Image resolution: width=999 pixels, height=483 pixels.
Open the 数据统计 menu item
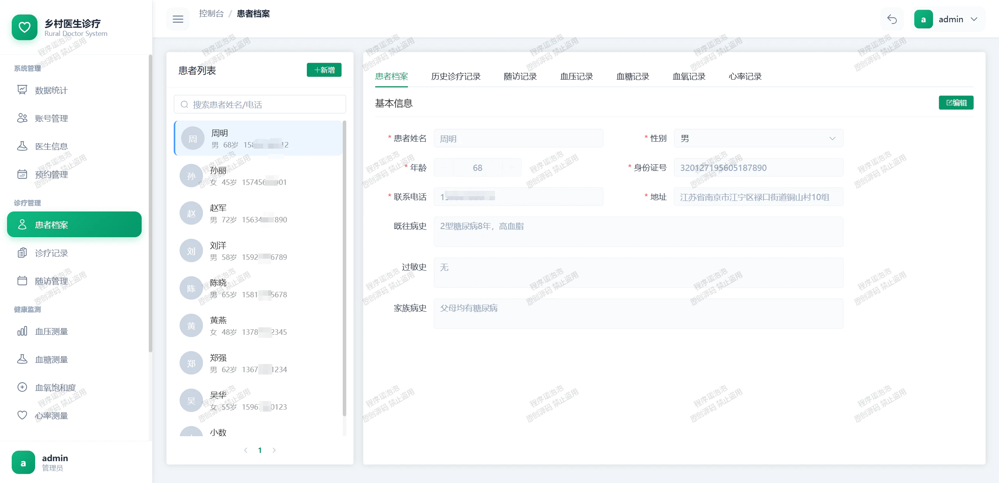(74, 90)
